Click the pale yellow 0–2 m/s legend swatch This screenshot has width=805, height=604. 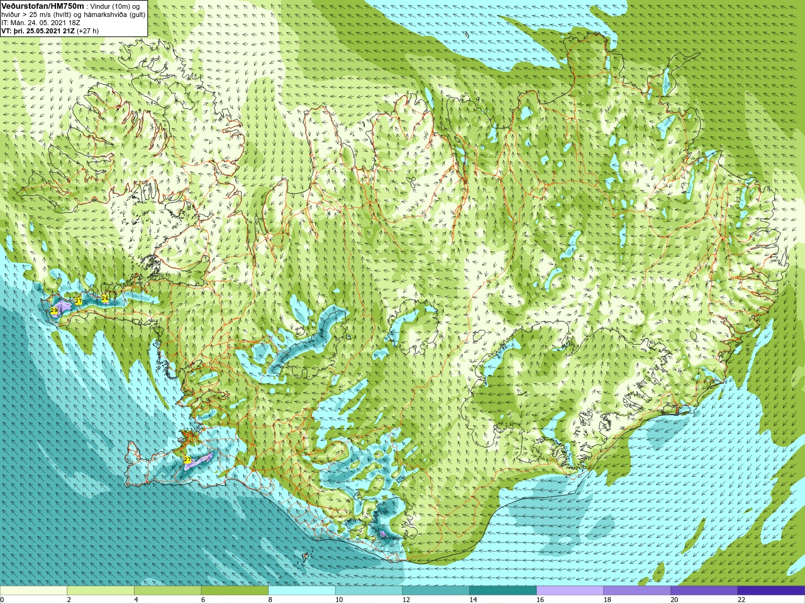[x=33, y=591]
